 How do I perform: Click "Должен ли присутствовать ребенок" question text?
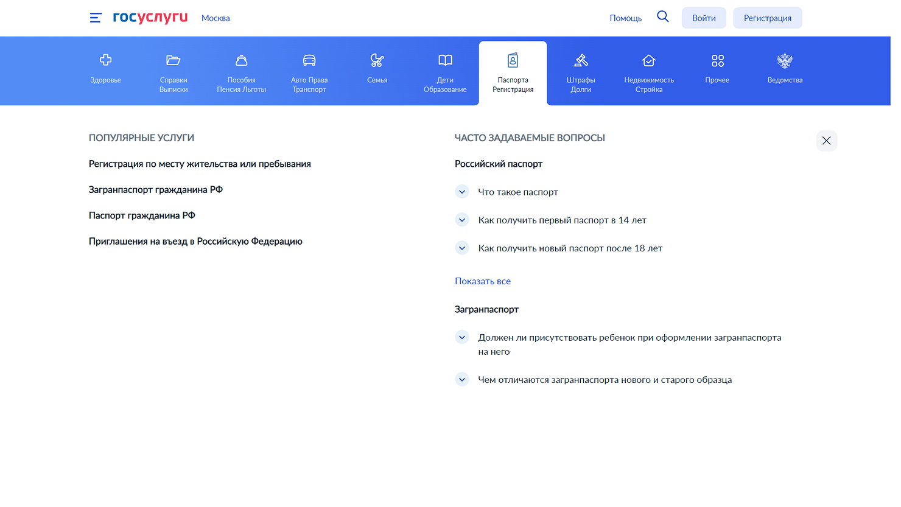click(629, 344)
